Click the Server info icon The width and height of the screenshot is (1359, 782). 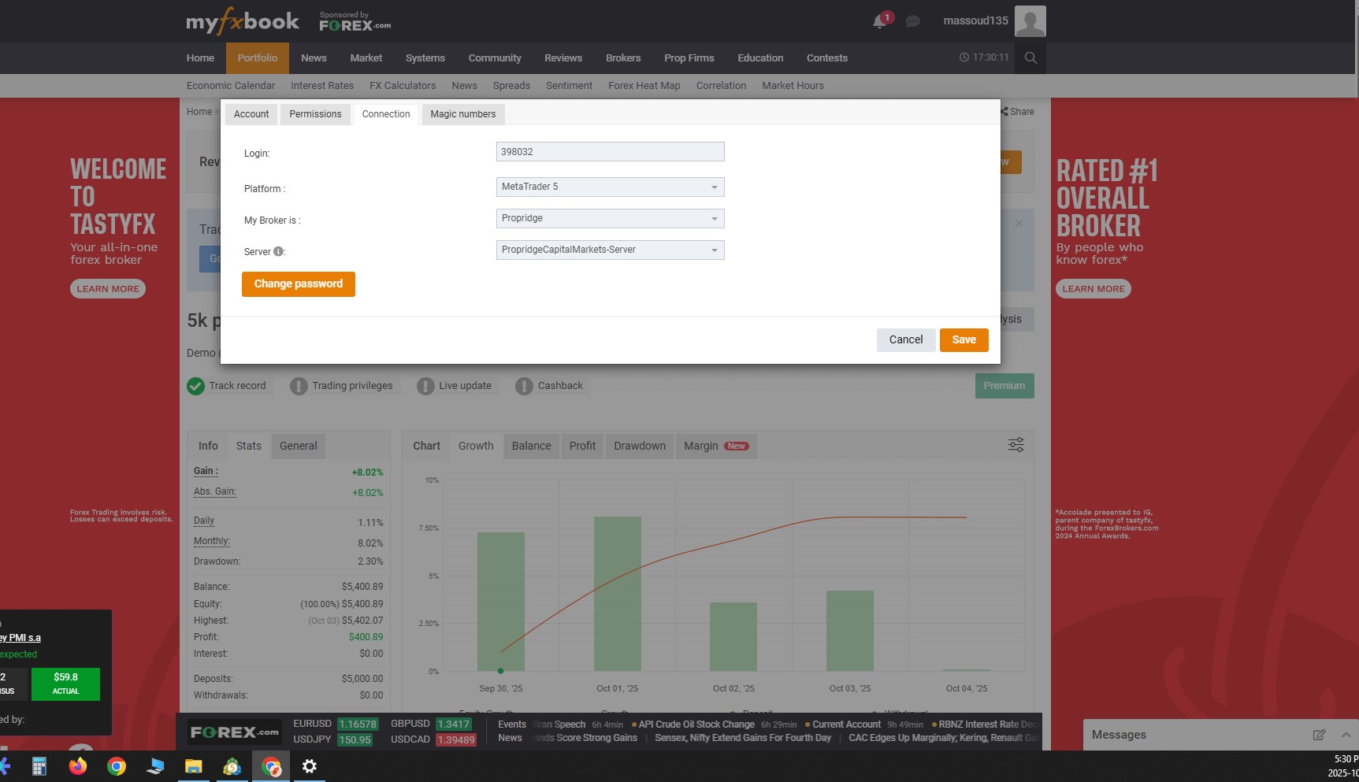(x=278, y=251)
